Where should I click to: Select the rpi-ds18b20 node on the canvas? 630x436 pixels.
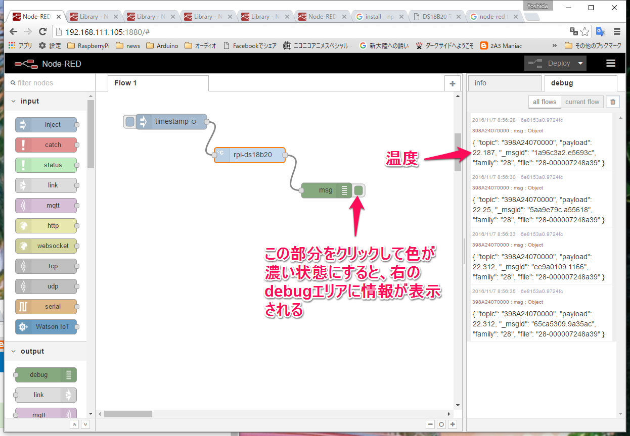pyautogui.click(x=250, y=155)
